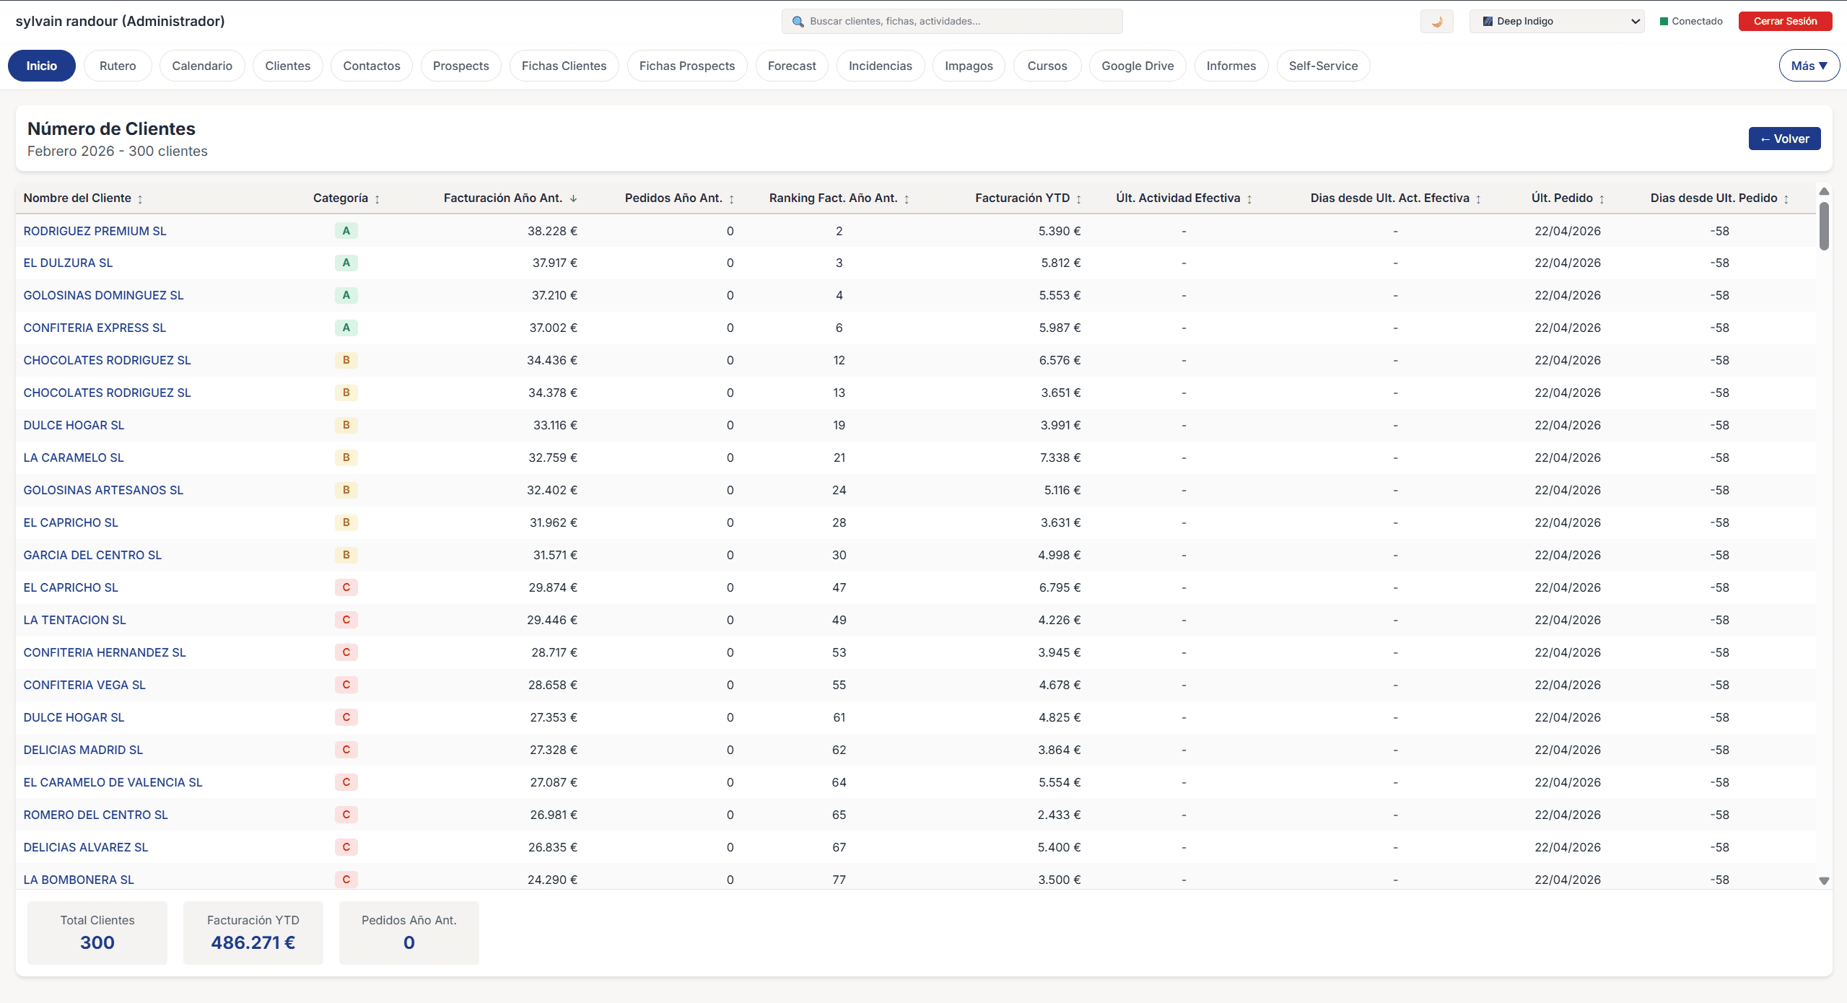Image resolution: width=1847 pixels, height=1003 pixels.
Task: Click inside the Buscar clientes search field
Action: [951, 21]
